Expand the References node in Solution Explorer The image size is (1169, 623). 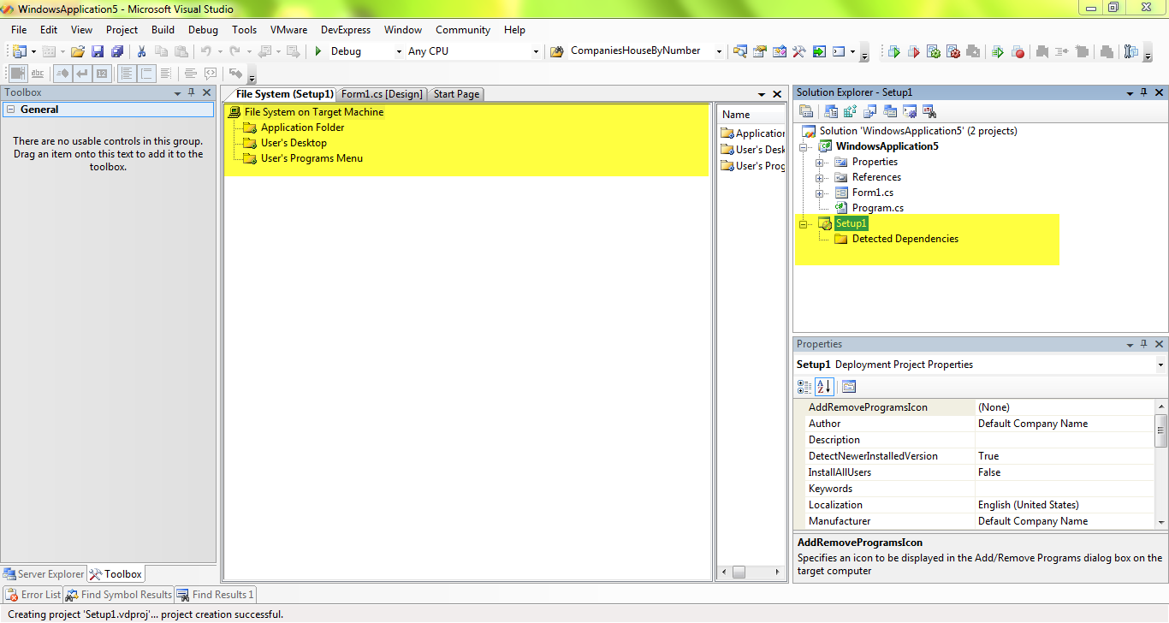coord(819,177)
